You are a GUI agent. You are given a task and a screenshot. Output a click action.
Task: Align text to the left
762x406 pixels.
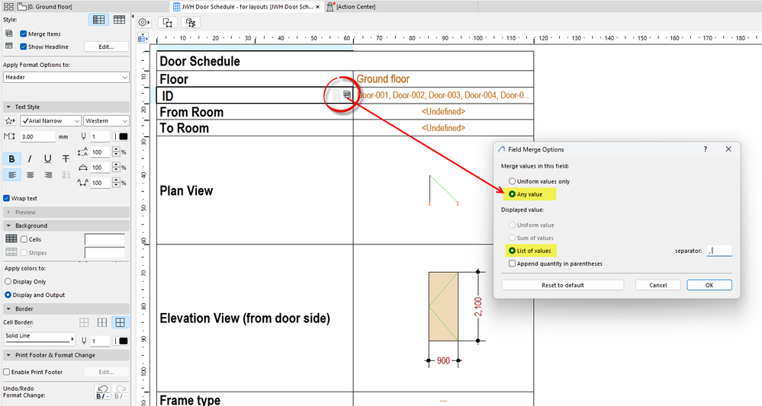point(11,174)
